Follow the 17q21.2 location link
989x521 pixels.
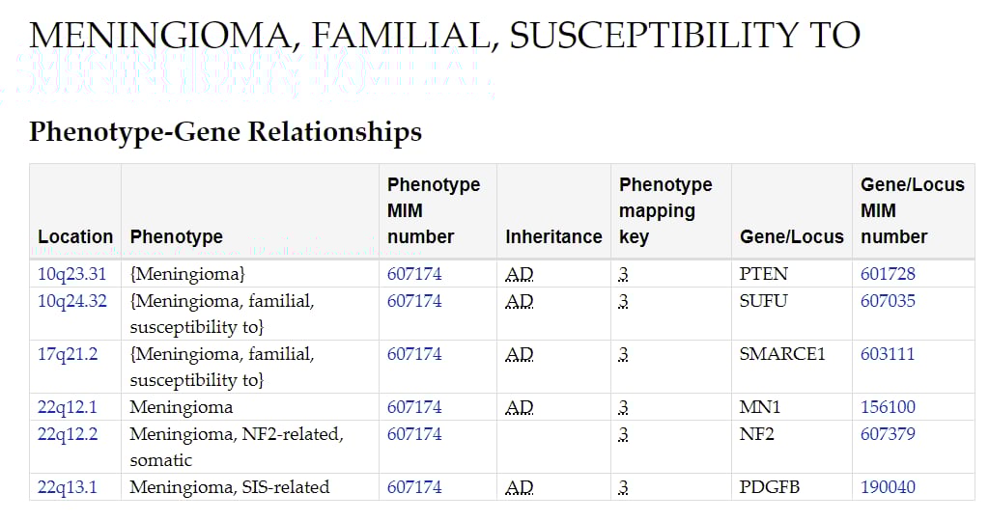click(x=68, y=354)
